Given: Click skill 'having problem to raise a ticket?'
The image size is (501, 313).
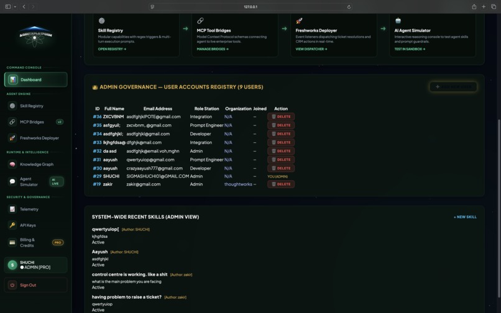Looking at the screenshot, I should 127,297.
